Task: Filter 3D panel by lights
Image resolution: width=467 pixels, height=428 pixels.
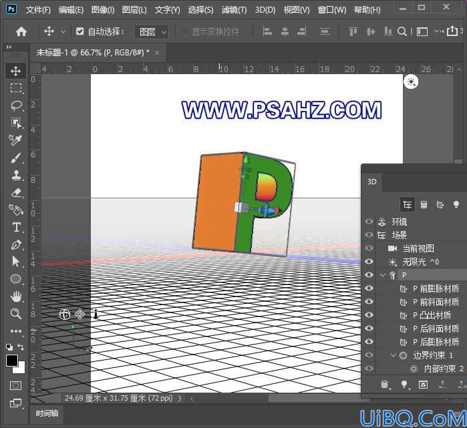Action: (456, 204)
